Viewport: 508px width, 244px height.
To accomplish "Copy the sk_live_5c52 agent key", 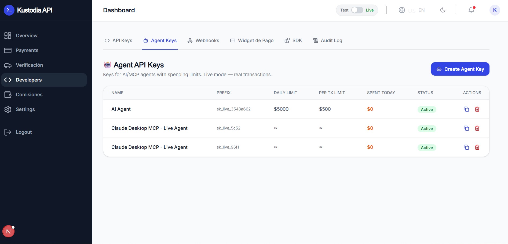I will [466, 128].
